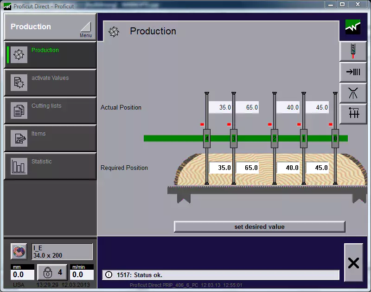The width and height of the screenshot is (371, 292).
Task: Close the Proficut Direct window
Action: (x=358, y=4)
